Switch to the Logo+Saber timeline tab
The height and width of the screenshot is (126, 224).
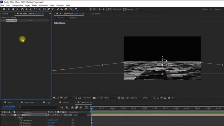click(29, 103)
